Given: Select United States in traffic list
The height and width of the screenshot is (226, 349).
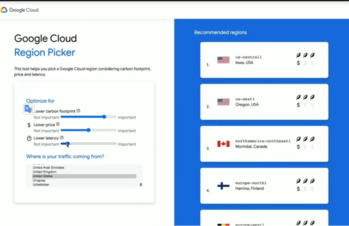Looking at the screenshot, I should point(84,176).
